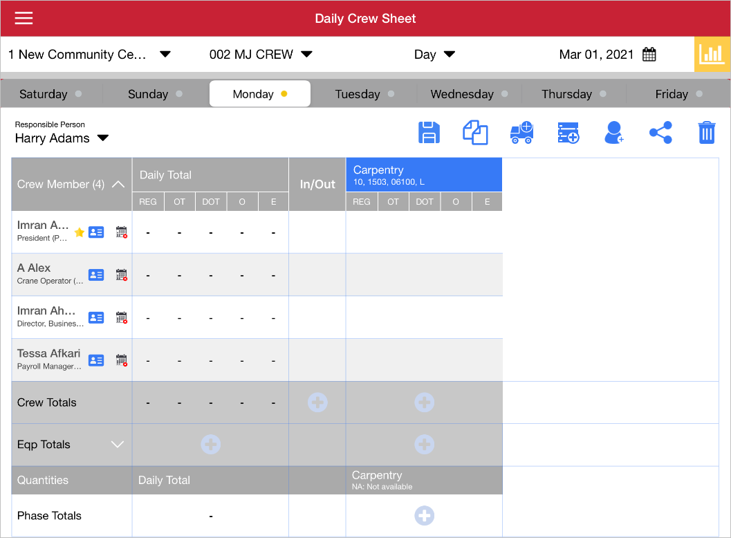Click the star icon for Imran A... President
731x538 pixels.
[80, 232]
